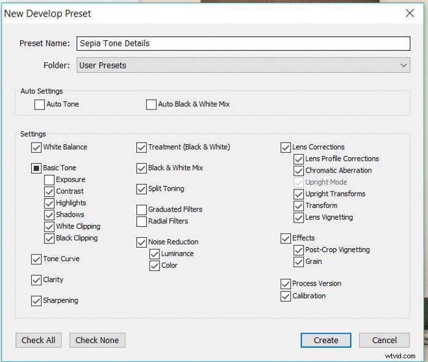
Task: Click the Preset Name text field
Action: pos(243,43)
